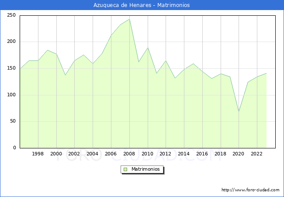The width and height of the screenshot is (284, 197).
Task: Select the 2020 lowest point on chart
Action: coord(239,111)
